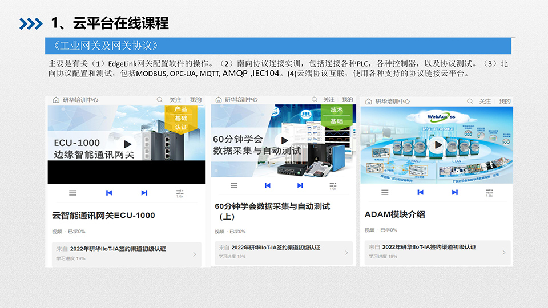
Task: Click the home icon in the ECU-1000 panel
Action: pos(56,100)
